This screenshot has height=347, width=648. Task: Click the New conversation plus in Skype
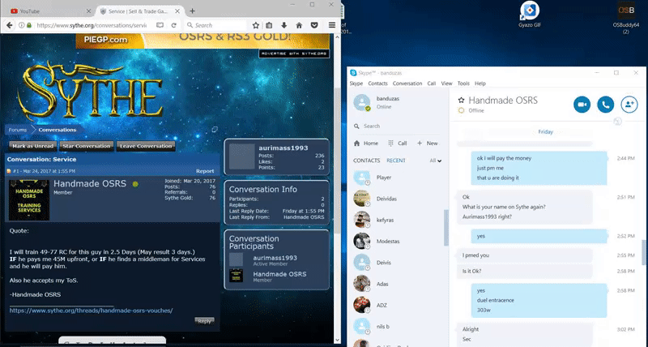click(428, 144)
